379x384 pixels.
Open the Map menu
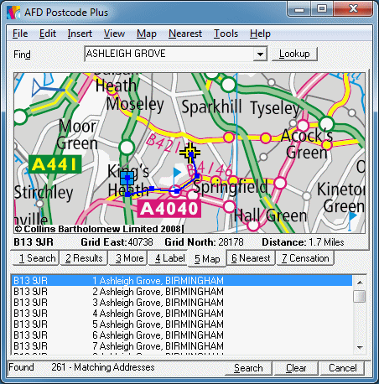(147, 34)
